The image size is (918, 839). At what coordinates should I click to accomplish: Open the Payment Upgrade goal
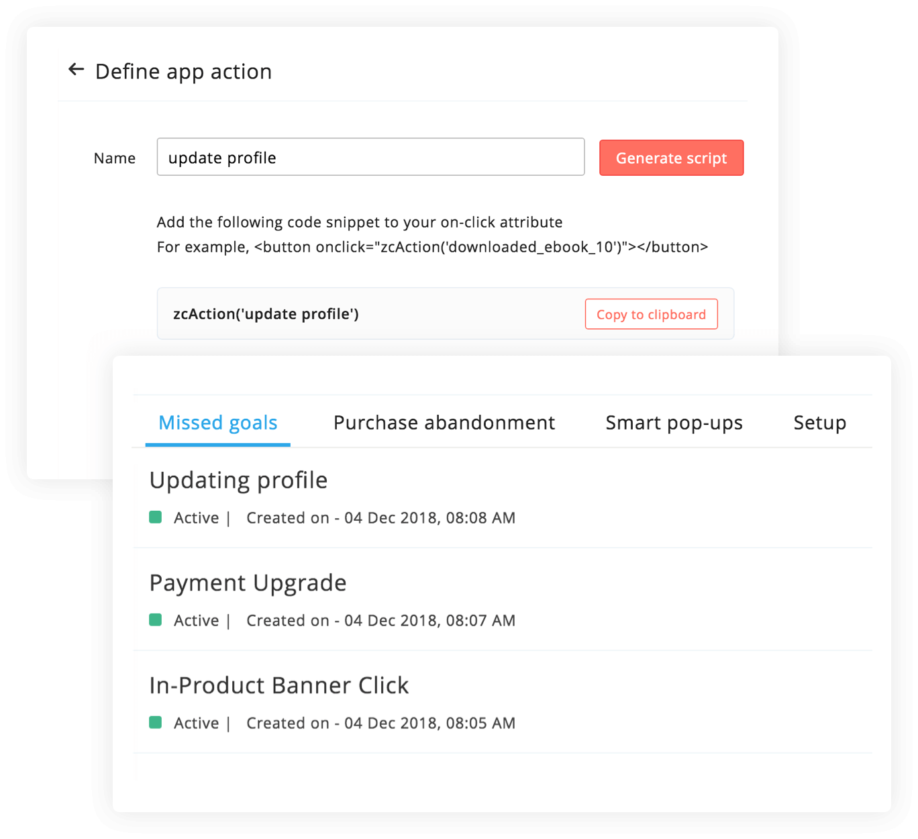point(248,583)
